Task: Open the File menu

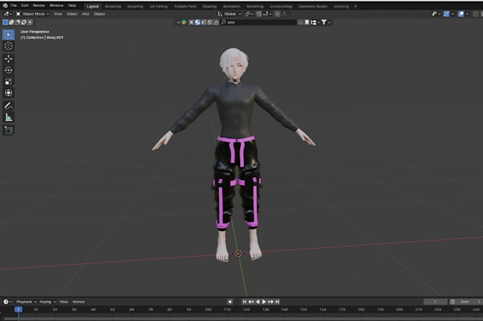Action: 13,6
